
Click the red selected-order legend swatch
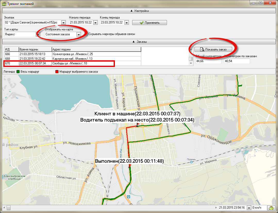point(57,72)
